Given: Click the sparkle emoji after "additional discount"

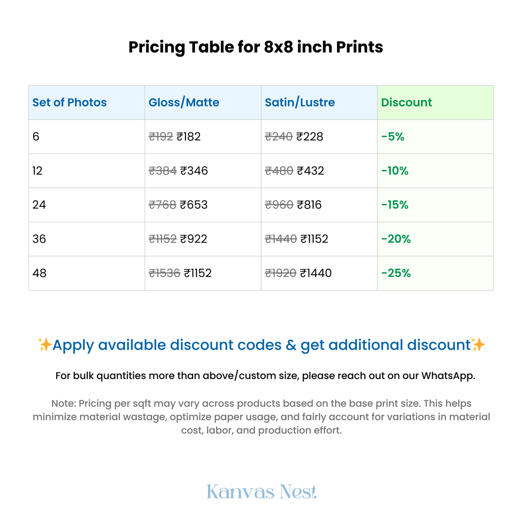Looking at the screenshot, I should (x=478, y=345).
